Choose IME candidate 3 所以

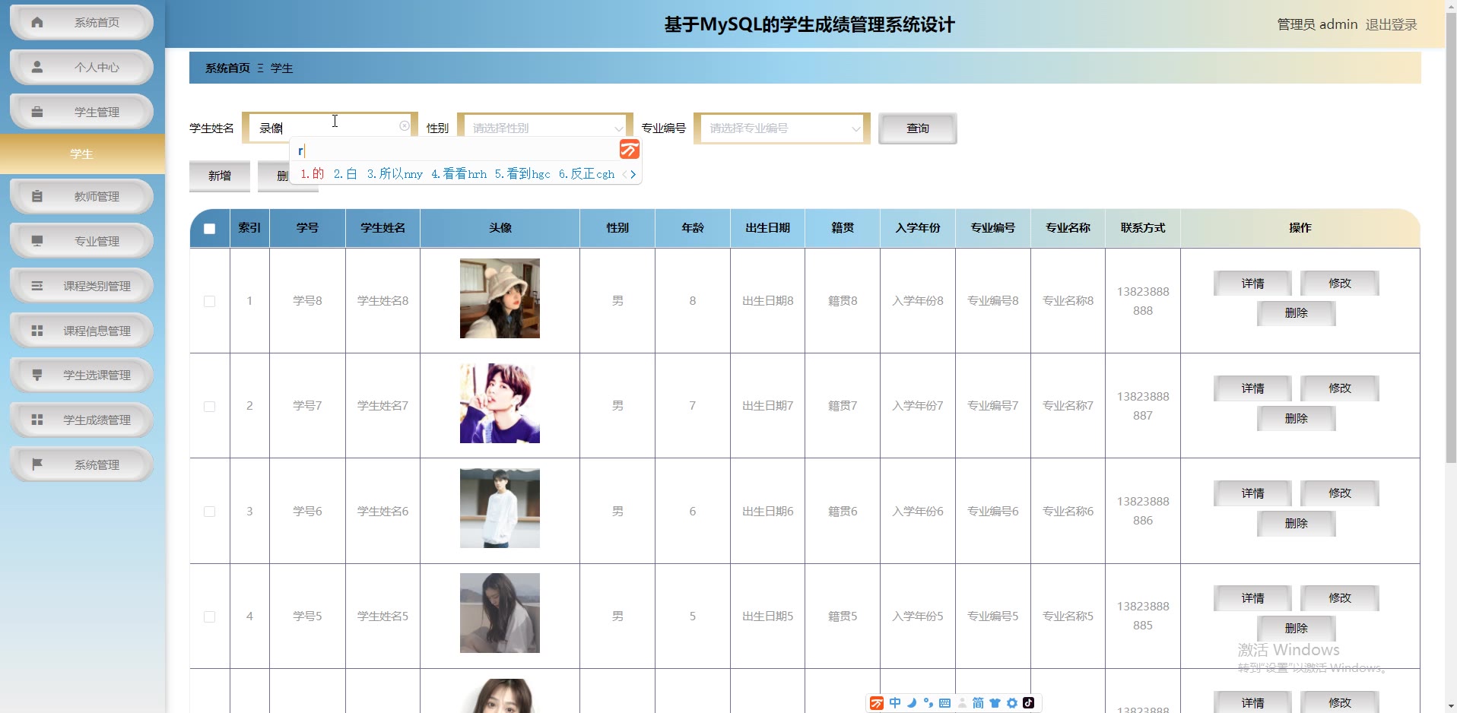point(395,174)
